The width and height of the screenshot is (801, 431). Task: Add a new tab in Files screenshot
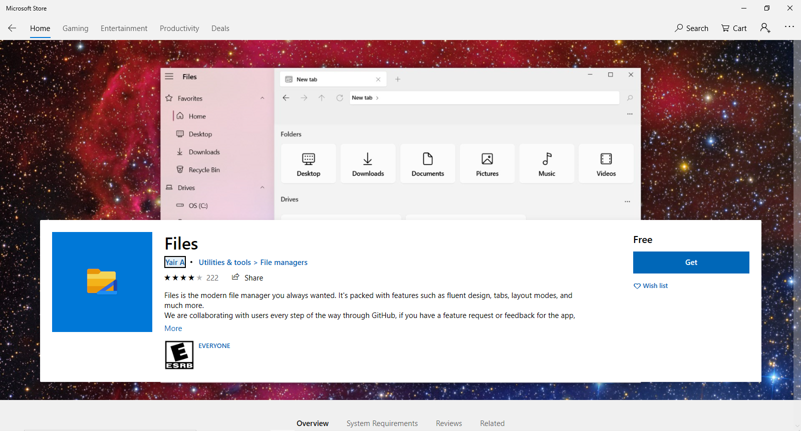tap(398, 79)
